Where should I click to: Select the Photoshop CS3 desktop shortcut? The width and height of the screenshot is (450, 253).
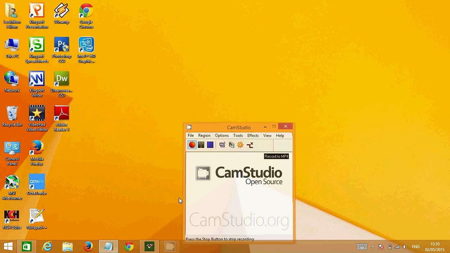pyautogui.click(x=62, y=50)
